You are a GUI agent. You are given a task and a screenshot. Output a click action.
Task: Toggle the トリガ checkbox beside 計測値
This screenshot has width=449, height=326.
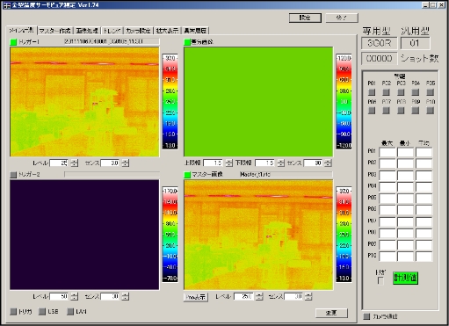tap(380, 280)
